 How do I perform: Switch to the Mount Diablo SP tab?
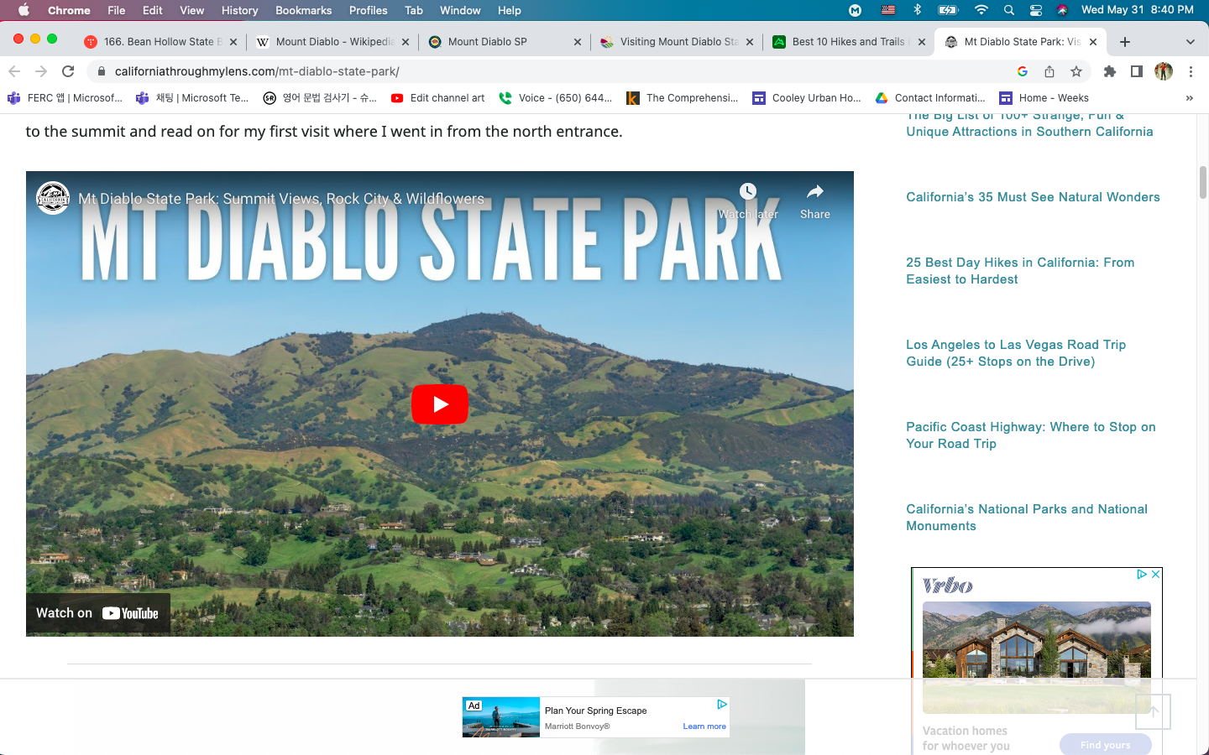(505, 41)
